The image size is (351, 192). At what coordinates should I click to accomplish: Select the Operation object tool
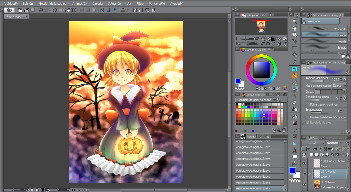click(295, 35)
